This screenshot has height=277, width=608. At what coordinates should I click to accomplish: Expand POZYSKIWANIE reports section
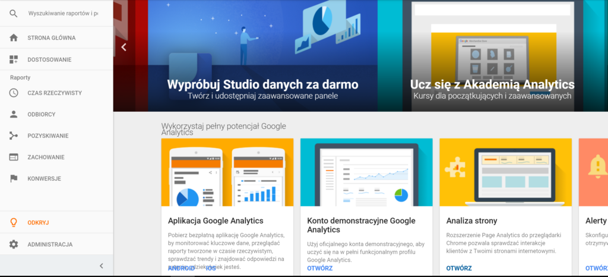(x=48, y=136)
